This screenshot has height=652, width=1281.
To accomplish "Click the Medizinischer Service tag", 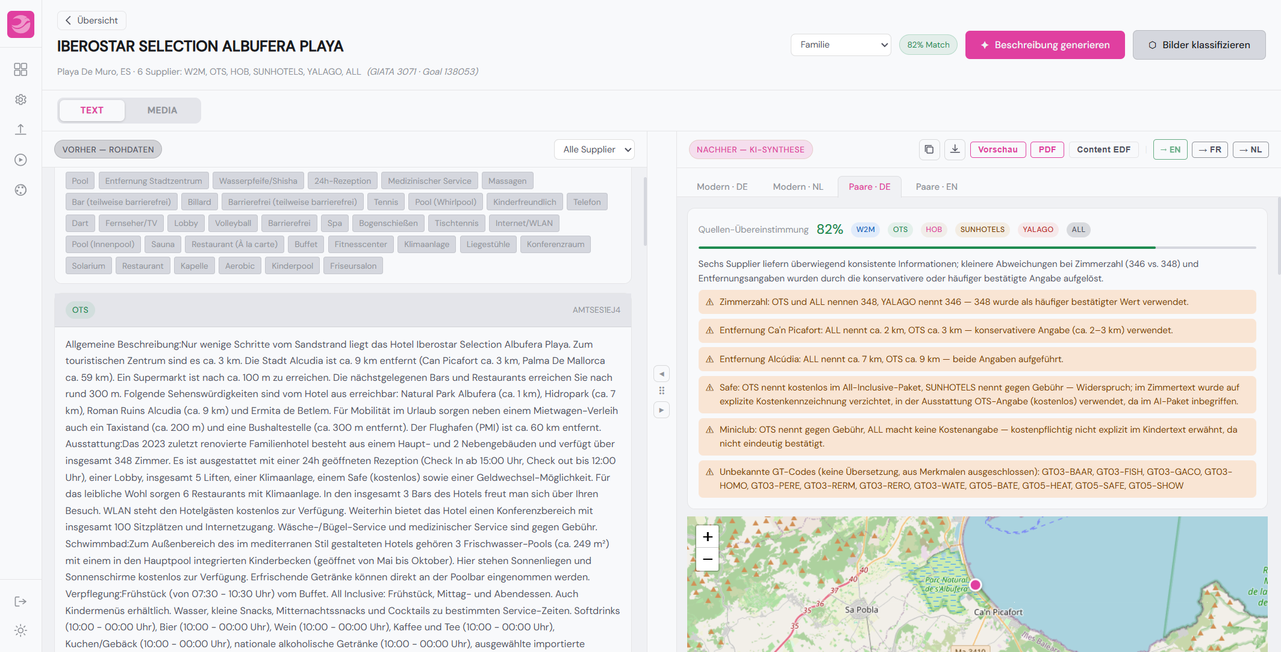I will 429,181.
